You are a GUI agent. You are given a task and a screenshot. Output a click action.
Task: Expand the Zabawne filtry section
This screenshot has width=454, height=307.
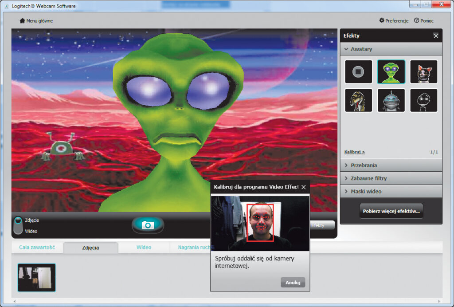click(391, 178)
